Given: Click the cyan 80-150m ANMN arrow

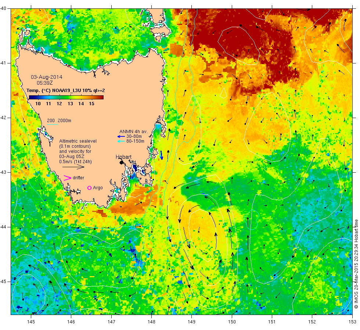Looking at the screenshot, I should 121,142.
